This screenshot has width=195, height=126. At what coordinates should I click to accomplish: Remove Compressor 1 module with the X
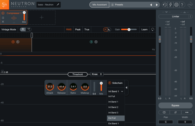[x=3, y=22]
